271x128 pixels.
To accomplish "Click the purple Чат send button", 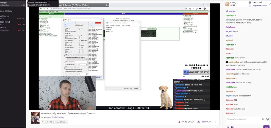I will 266,127.
